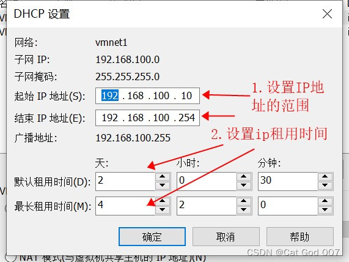Click the 确定 button
The height and width of the screenshot is (262, 349).
tap(152, 236)
